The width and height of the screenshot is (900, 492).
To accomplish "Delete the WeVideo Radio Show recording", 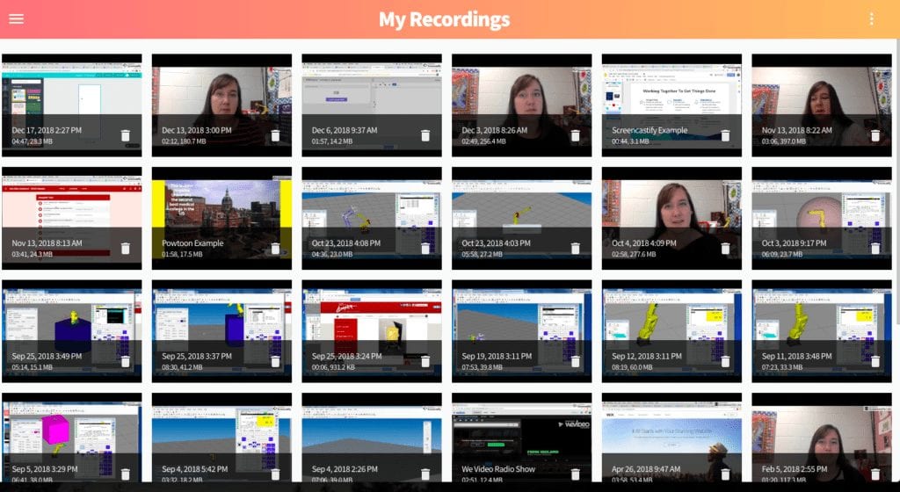I will (576, 474).
